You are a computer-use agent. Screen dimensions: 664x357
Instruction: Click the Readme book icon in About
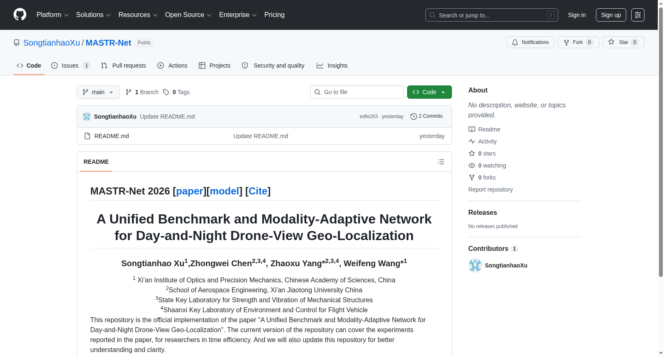tap(472, 129)
